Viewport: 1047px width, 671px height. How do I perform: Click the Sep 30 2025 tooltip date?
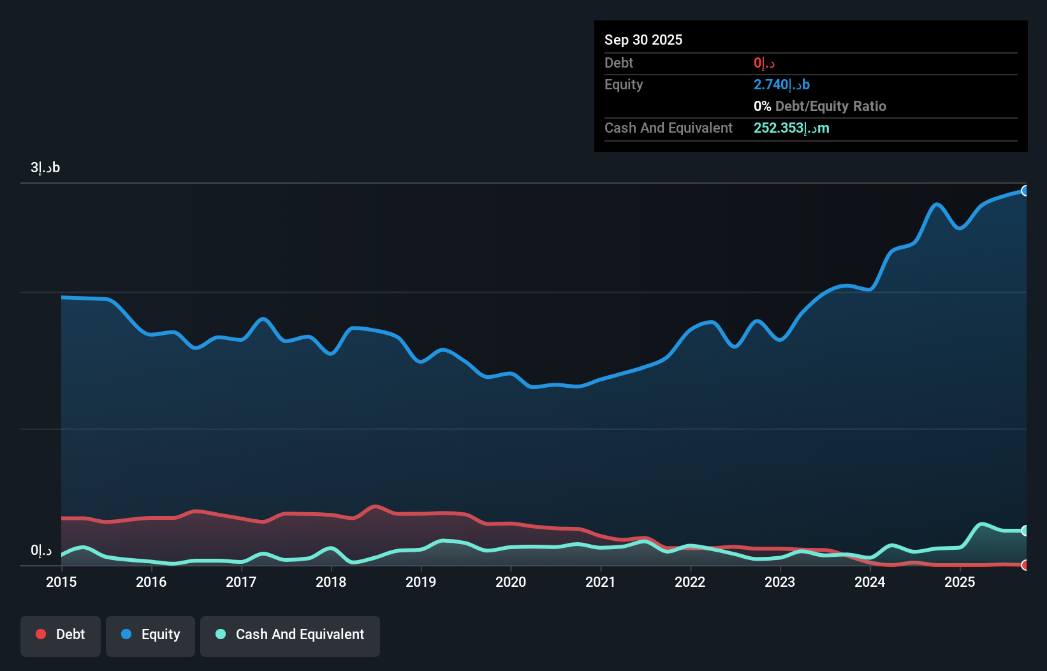[643, 40]
